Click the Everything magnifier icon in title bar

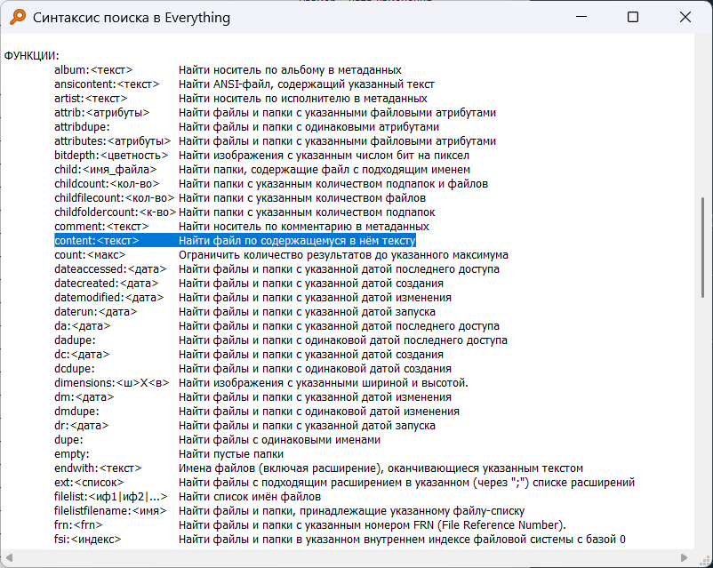(18, 17)
